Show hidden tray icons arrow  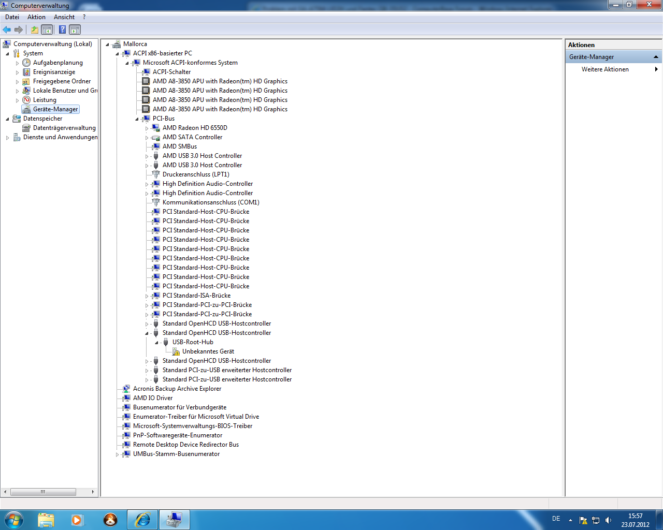pyautogui.click(x=570, y=520)
